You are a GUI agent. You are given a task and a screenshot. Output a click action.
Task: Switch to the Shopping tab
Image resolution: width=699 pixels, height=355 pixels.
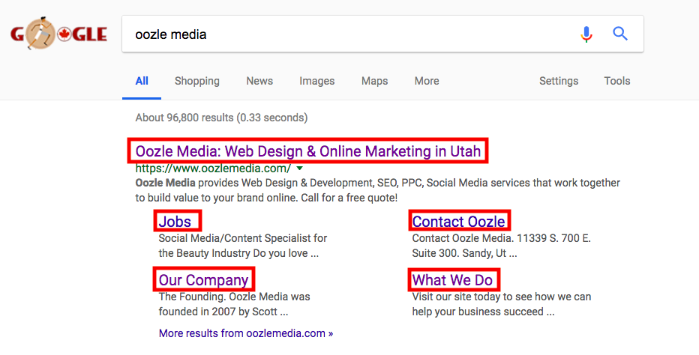(197, 81)
